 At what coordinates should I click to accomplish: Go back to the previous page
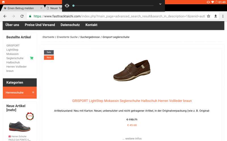(5, 16)
